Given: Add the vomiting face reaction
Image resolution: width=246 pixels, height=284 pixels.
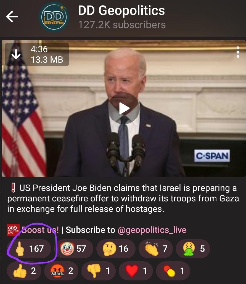Looking at the screenshot, I should pos(193,249).
